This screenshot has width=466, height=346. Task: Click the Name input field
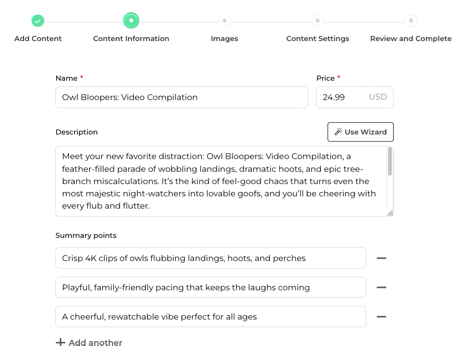[x=181, y=97]
